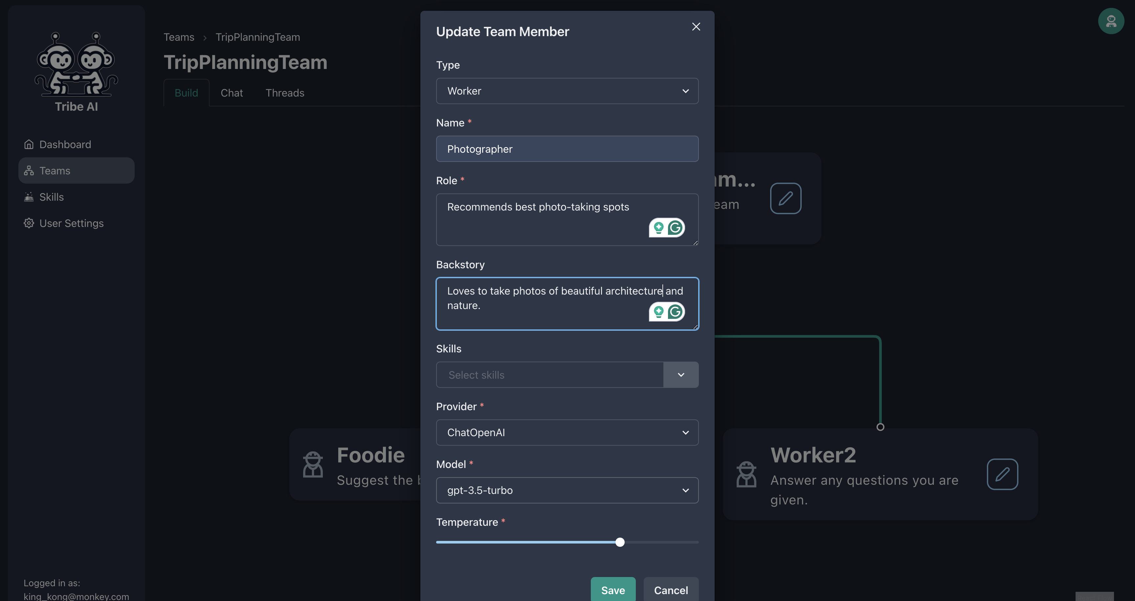Click the Tribe AI monkey logo

coord(76,64)
